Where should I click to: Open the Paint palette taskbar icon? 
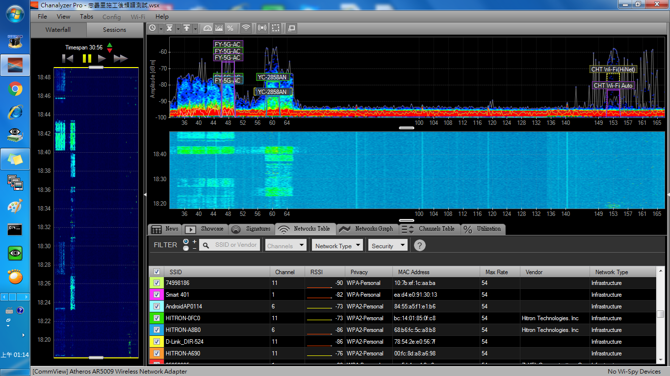tap(15, 206)
